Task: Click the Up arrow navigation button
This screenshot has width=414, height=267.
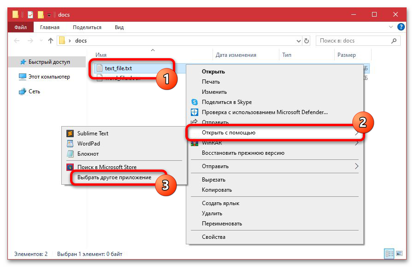Action: 51,41
